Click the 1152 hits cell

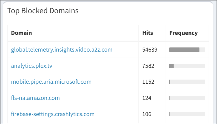click(x=148, y=82)
